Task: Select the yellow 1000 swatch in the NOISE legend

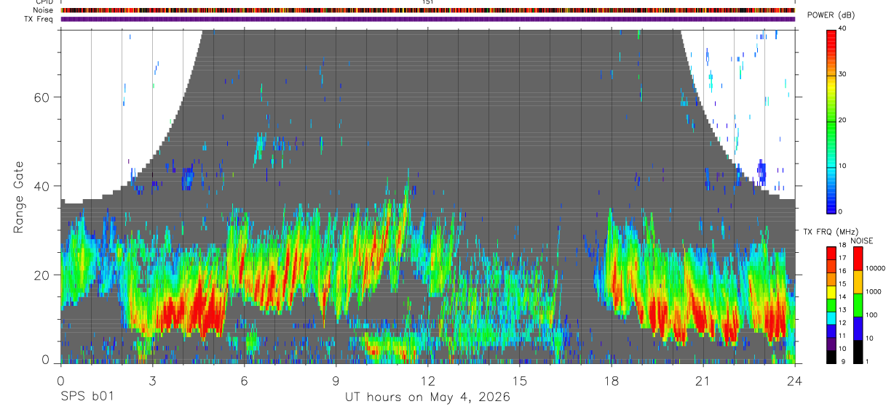Action: (858, 282)
